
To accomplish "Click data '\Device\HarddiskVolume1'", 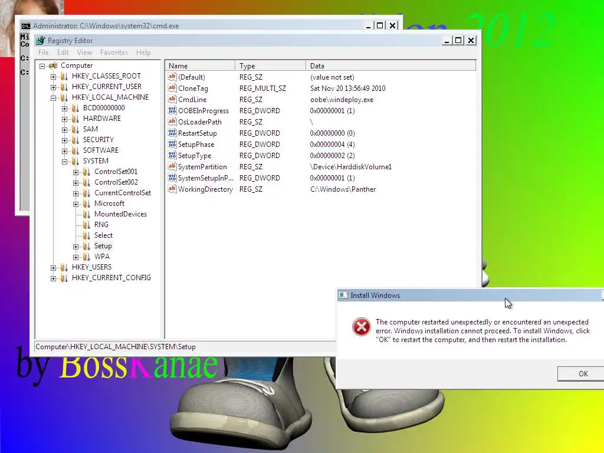I will (350, 167).
